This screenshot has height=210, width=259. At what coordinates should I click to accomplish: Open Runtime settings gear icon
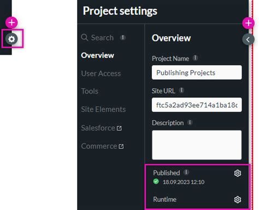(x=238, y=200)
